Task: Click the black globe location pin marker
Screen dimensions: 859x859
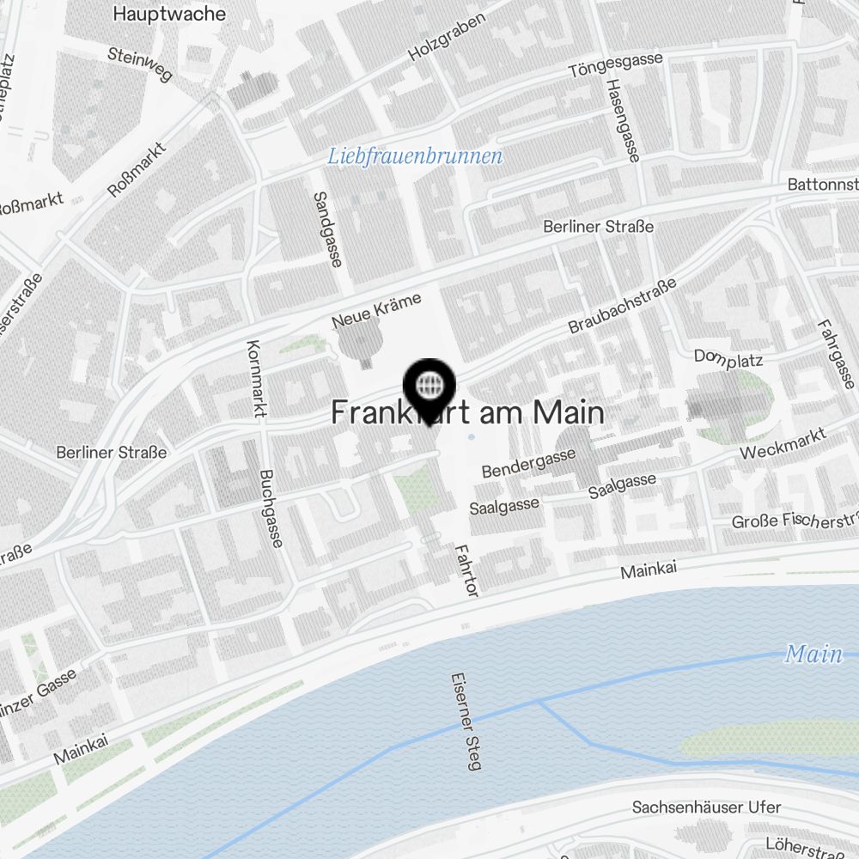Action: point(429,391)
